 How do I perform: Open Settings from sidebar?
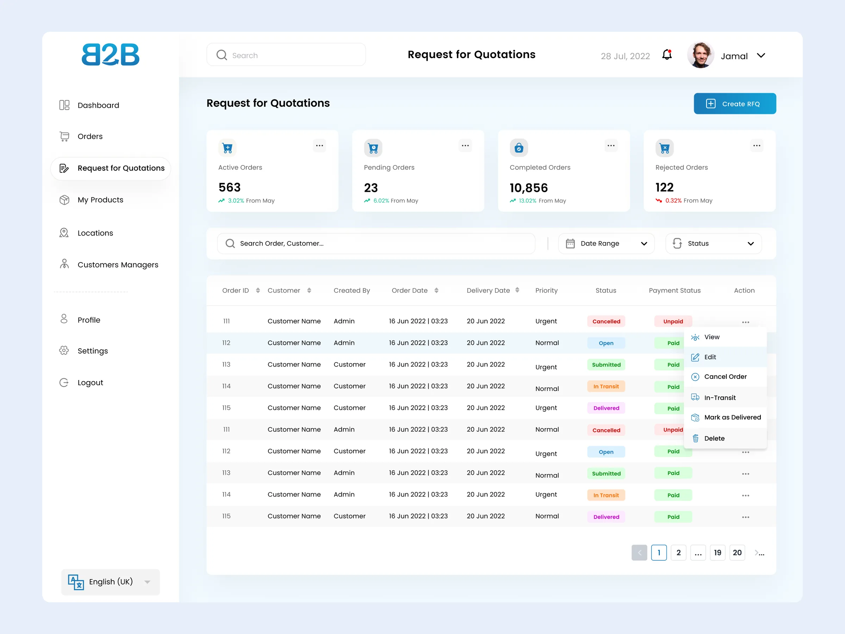coord(84,350)
